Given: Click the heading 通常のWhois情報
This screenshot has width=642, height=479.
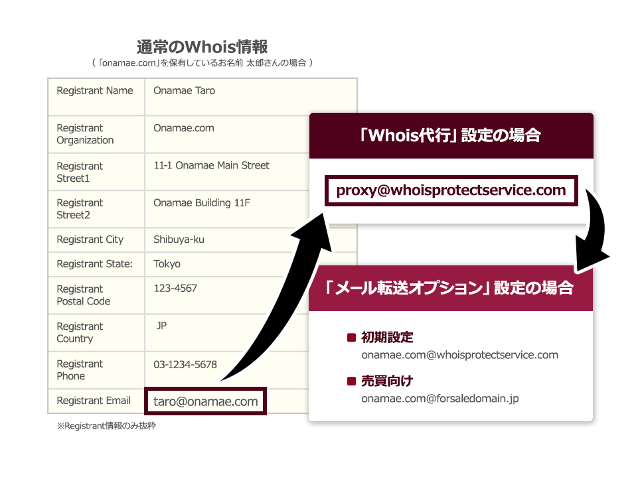Looking at the screenshot, I should (202, 46).
